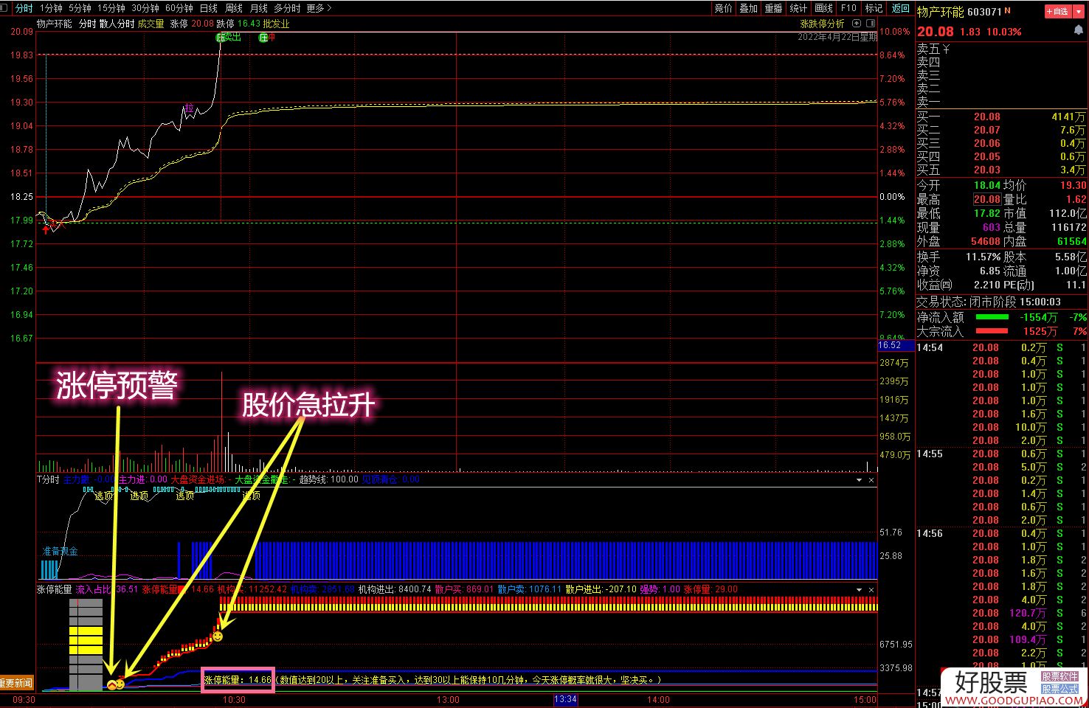Switch to the 1分钟 period
The height and width of the screenshot is (708, 1089).
pyautogui.click(x=51, y=8)
